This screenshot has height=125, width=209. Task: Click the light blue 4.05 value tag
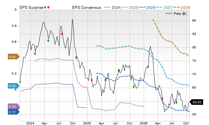point(13,86)
